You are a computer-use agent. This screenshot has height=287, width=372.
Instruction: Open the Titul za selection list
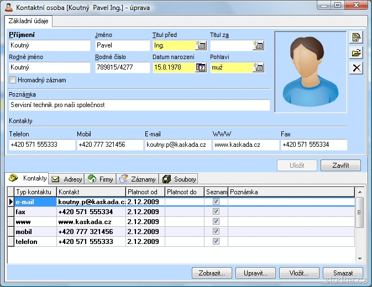click(x=258, y=45)
